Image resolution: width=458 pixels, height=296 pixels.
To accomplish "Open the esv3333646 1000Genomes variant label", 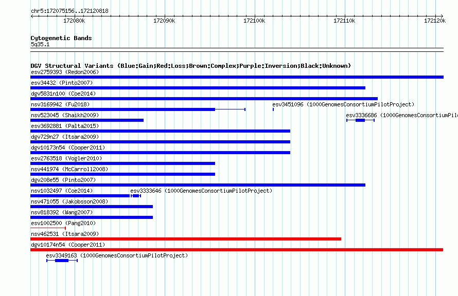I will (201, 191).
